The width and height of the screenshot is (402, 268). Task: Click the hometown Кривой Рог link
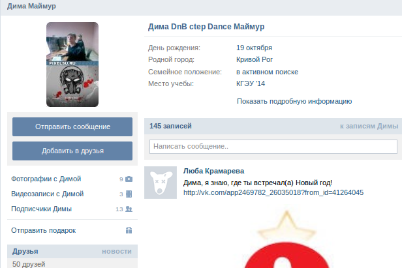pyautogui.click(x=255, y=59)
